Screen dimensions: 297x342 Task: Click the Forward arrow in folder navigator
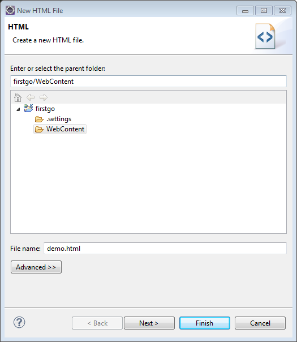[x=44, y=97]
